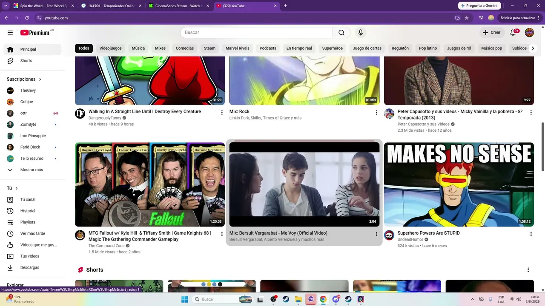Viewport: 545px width, 306px height.
Task: Open DangerouslyFunny channel avatar
Action: pos(80,113)
